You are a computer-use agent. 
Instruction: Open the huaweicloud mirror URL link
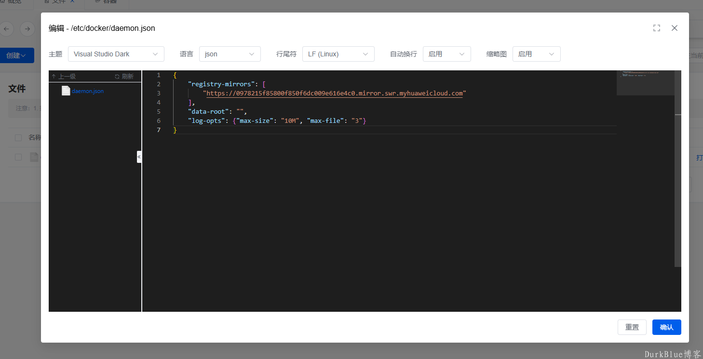click(335, 93)
